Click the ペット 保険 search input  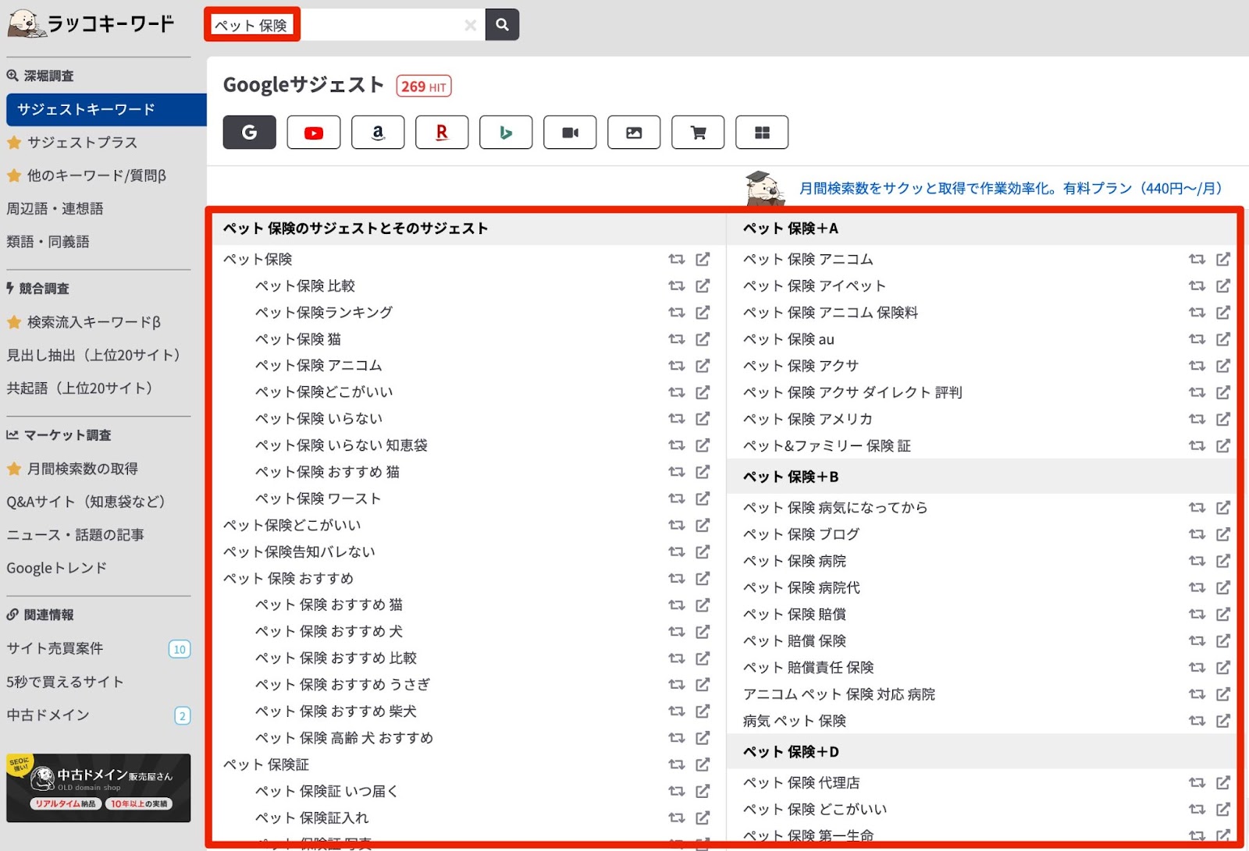(343, 25)
